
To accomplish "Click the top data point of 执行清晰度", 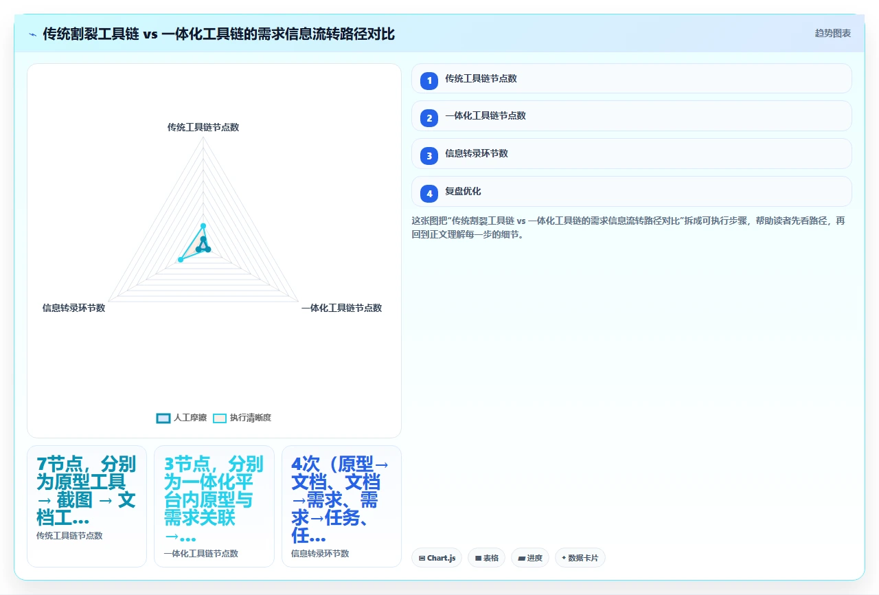I will pyautogui.click(x=203, y=225).
